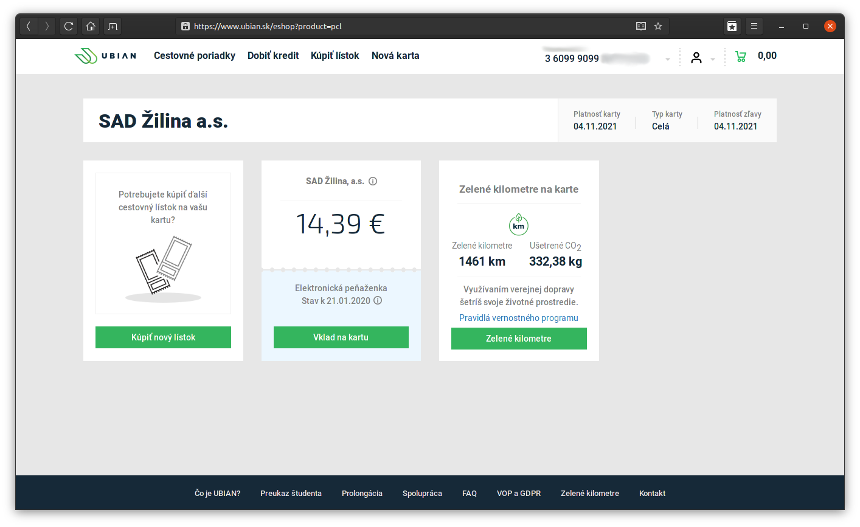This screenshot has width=860, height=527.
Task: Open Nová karta menu item
Action: [x=395, y=55]
